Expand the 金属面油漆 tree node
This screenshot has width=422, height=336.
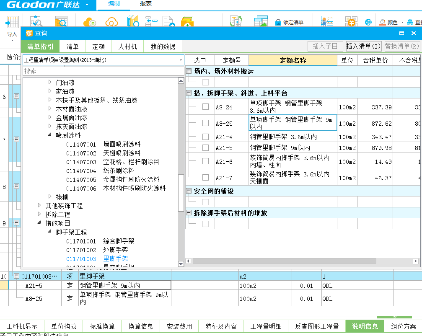(x=50, y=117)
